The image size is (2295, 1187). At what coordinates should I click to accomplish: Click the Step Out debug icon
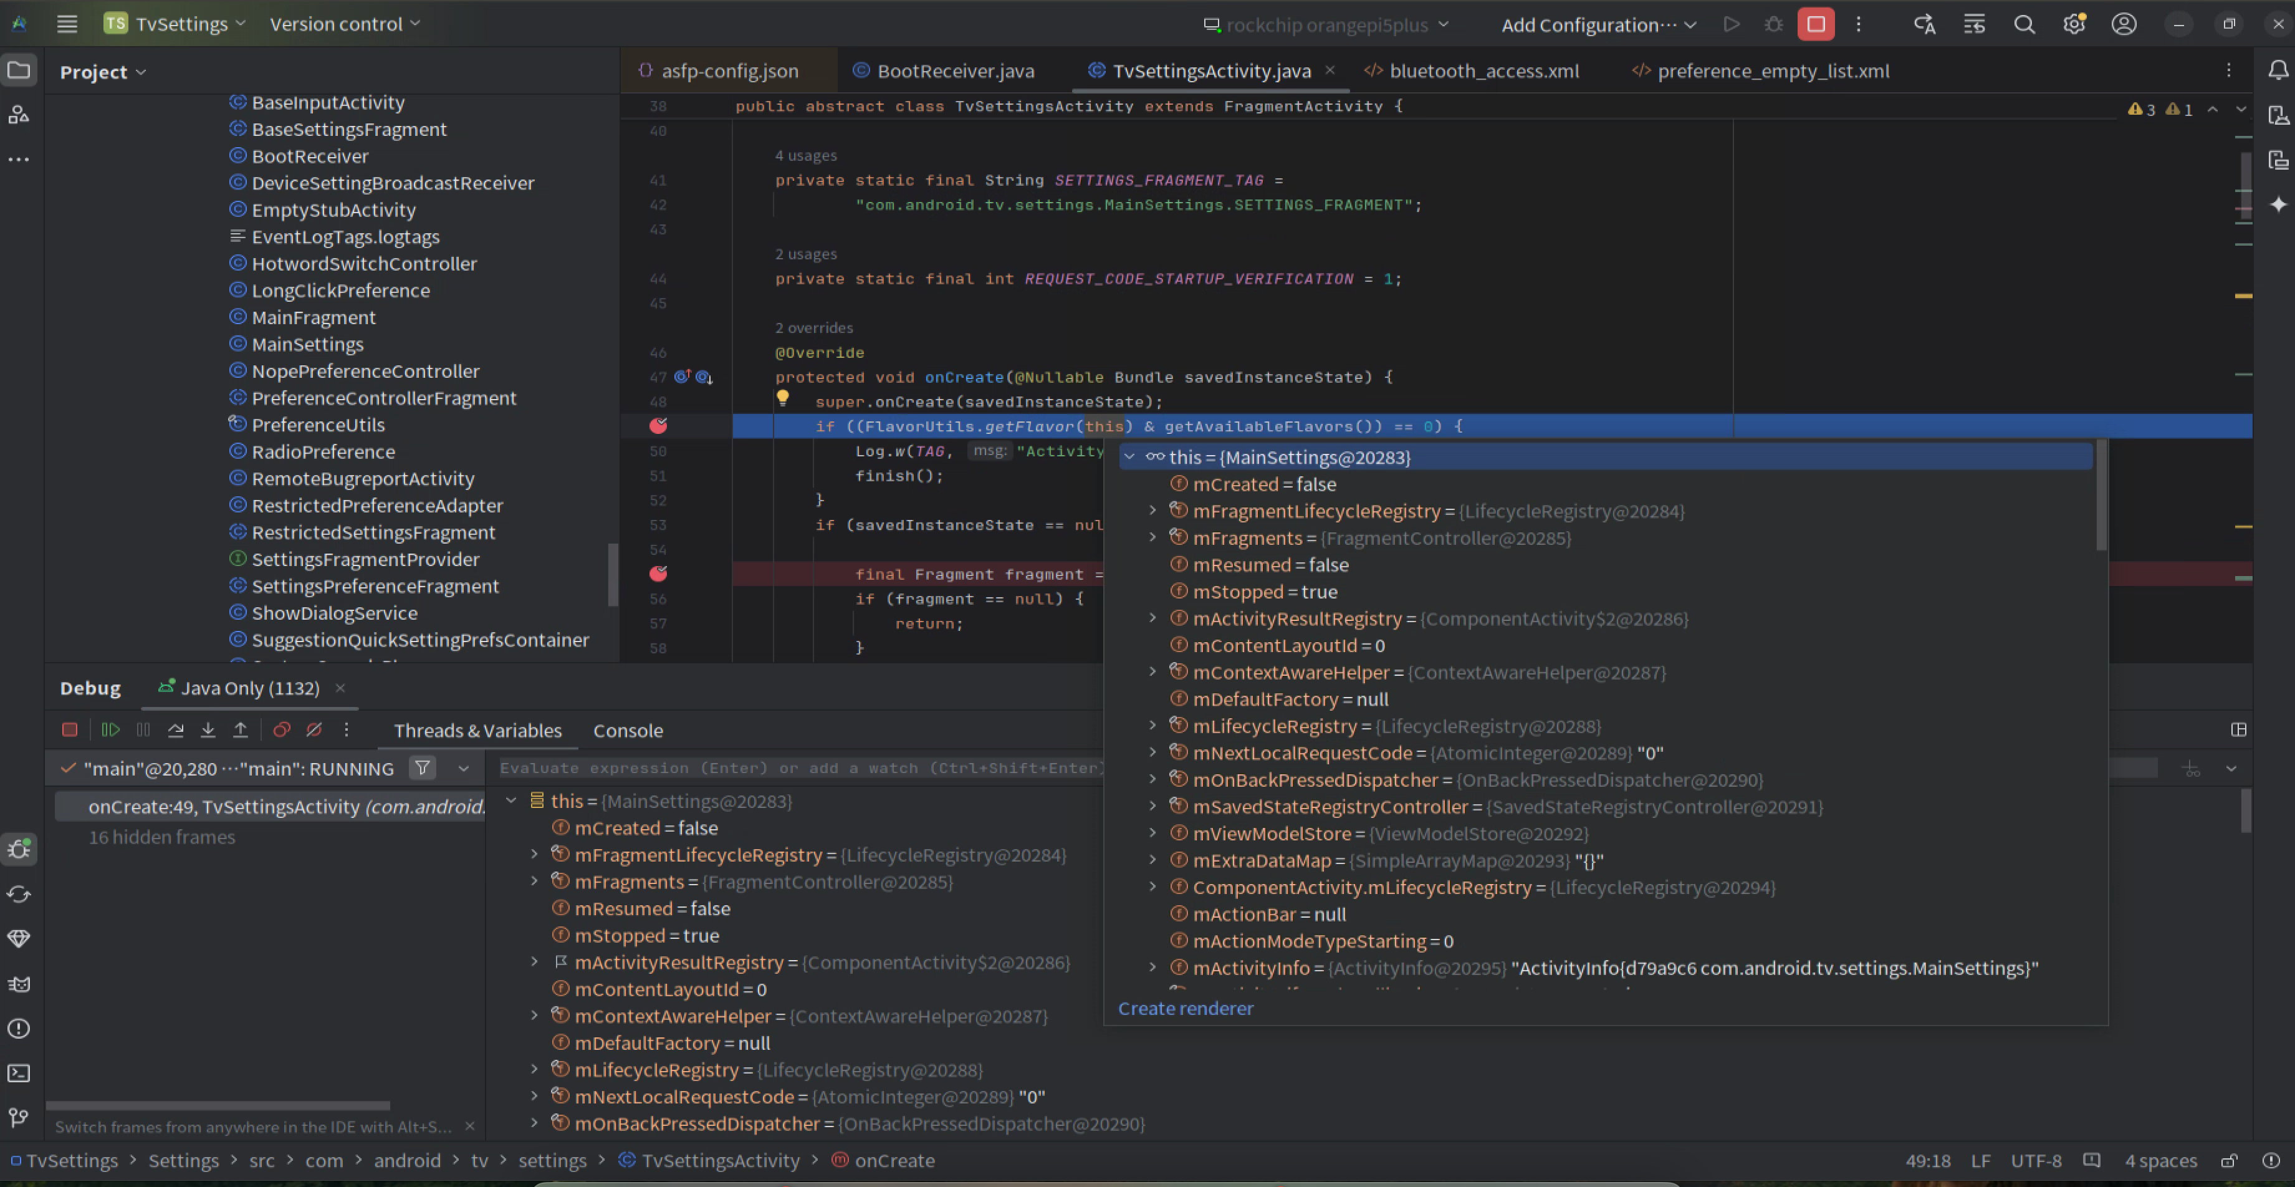coord(241,730)
